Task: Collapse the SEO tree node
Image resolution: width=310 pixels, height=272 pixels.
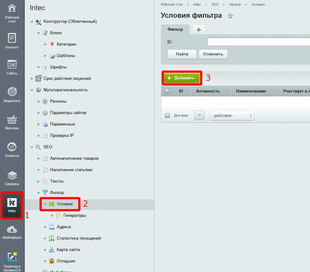Action: click(32, 147)
